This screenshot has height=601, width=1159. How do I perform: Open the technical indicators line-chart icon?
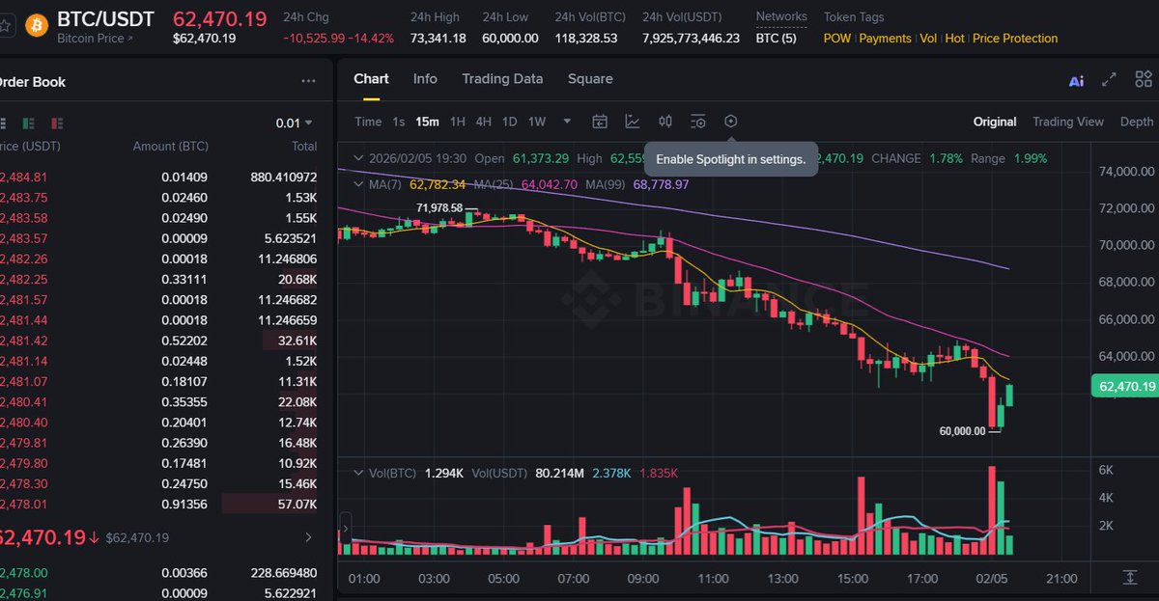633,122
